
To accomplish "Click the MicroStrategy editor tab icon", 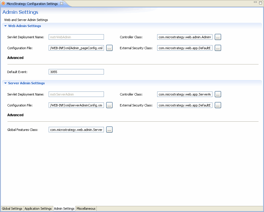I will click(3, 3).
